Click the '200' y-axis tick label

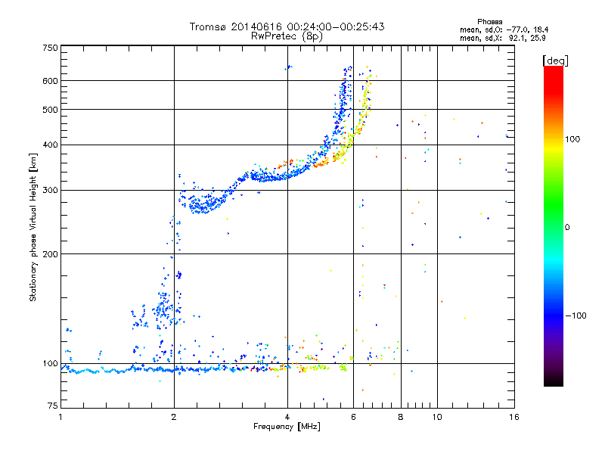tap(50, 254)
